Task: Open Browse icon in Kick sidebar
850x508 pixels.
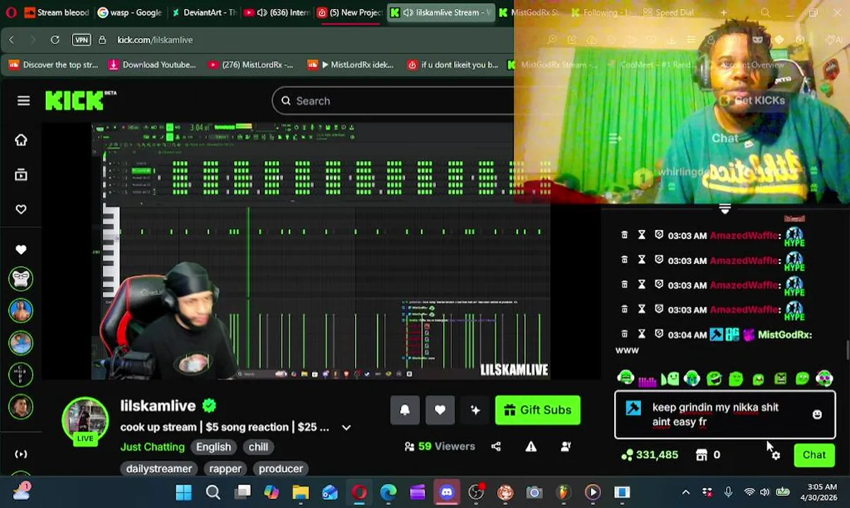Action: (x=21, y=174)
